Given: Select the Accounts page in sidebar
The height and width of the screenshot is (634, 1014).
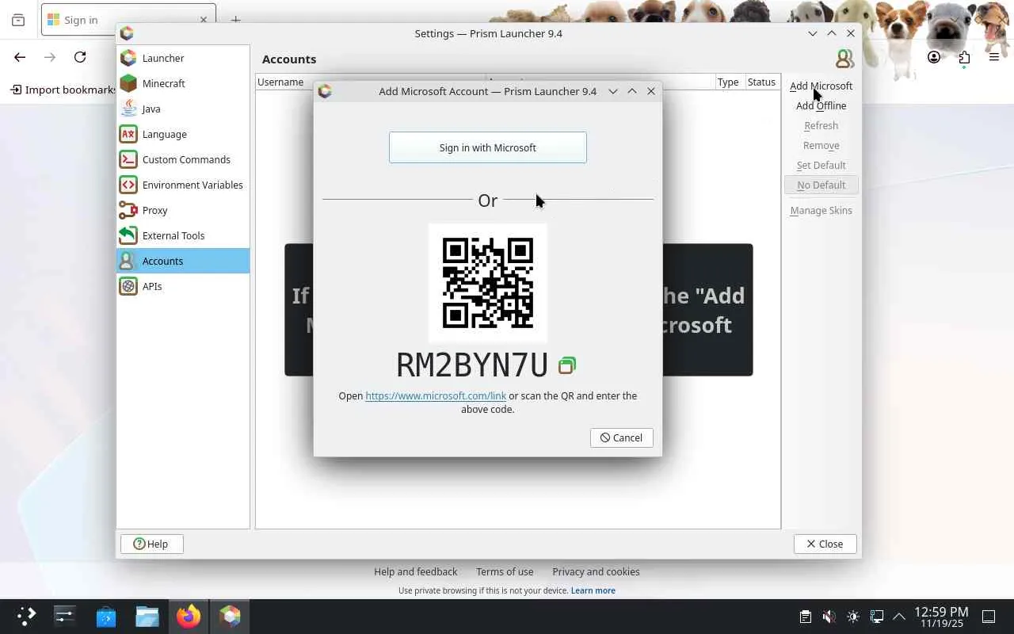Looking at the screenshot, I should 183,261.
